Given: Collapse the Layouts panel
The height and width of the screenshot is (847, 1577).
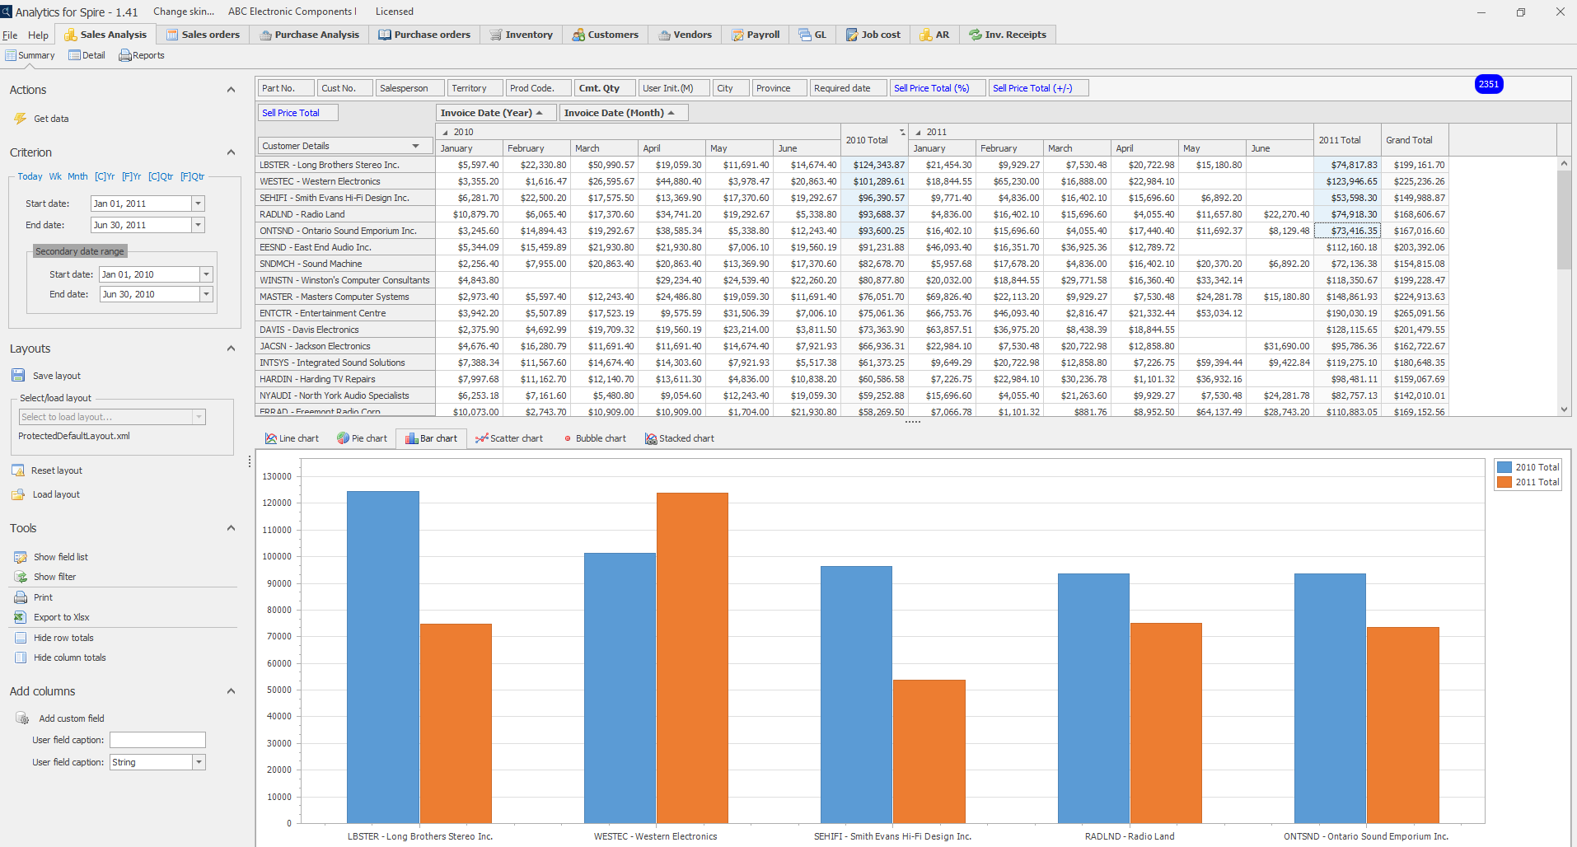Looking at the screenshot, I should pyautogui.click(x=231, y=349).
